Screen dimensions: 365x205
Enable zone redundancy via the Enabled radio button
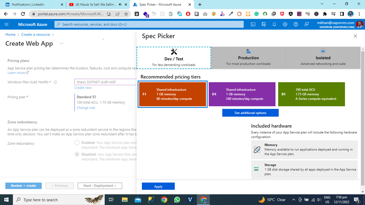point(77,143)
